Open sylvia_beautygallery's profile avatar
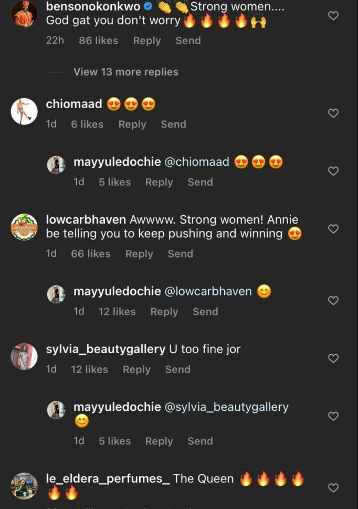 24,357
